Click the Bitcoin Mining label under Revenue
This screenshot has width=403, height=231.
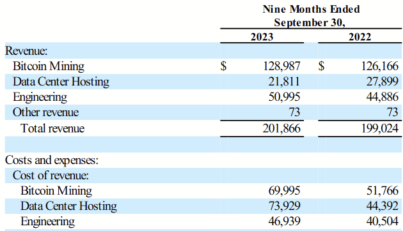point(49,66)
